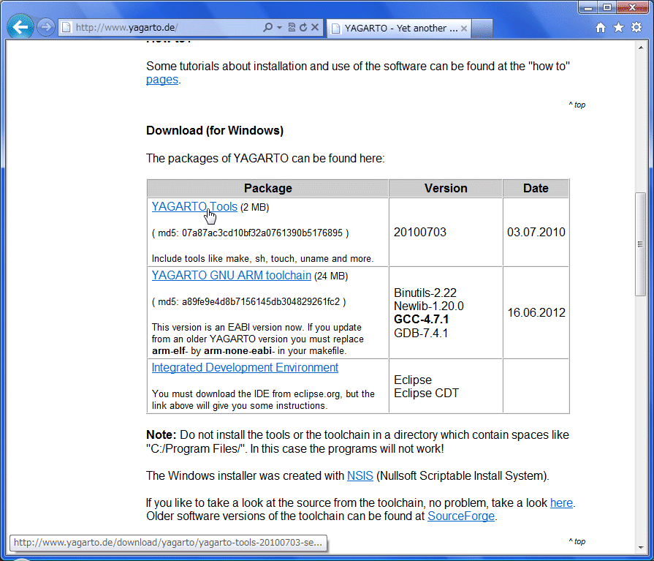Click the "Package" column header
654x561 pixels.
(267, 188)
